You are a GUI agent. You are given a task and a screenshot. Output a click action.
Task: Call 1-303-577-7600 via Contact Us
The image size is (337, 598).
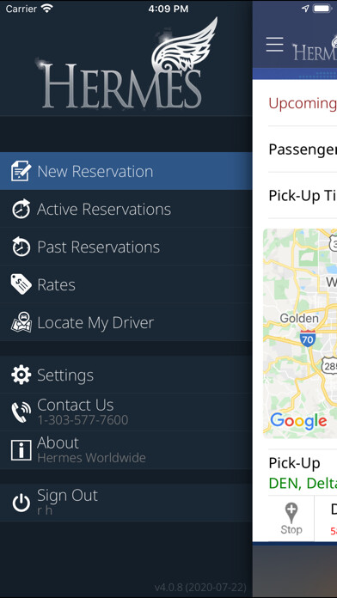pyautogui.click(x=126, y=412)
